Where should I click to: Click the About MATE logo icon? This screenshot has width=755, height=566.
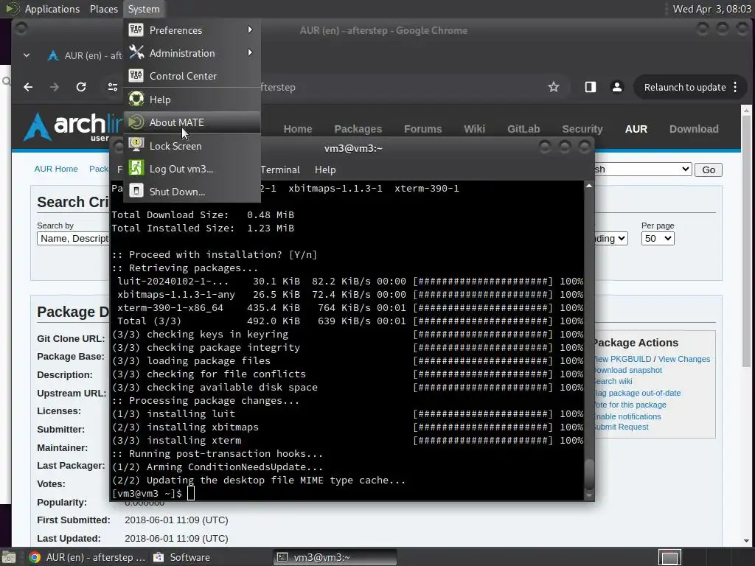coord(136,122)
